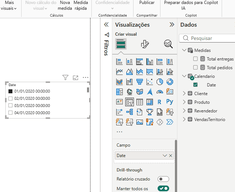Screen dimensions: 235x192
Task: Select the paginated report visual
Action: [160, 112]
